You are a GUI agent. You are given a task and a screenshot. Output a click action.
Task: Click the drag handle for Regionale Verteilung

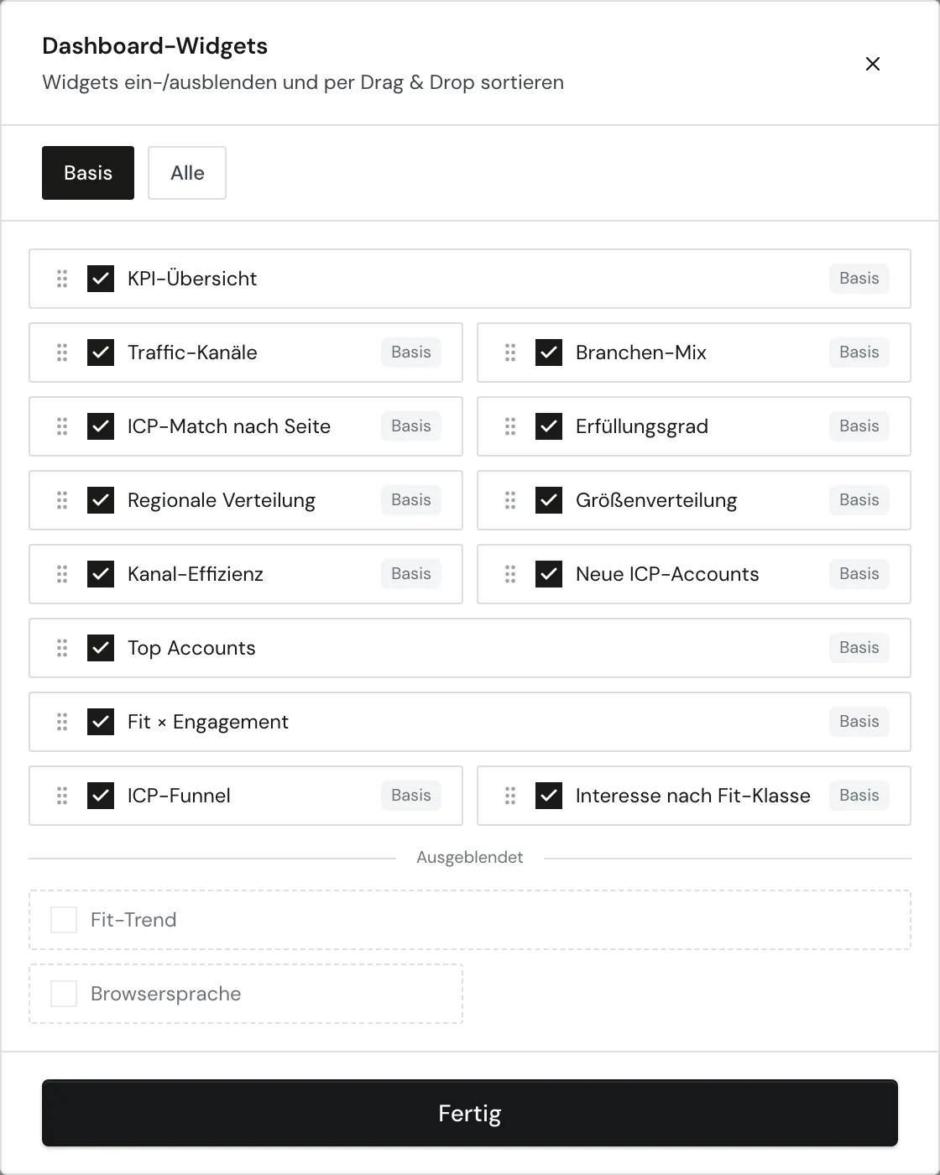pyautogui.click(x=62, y=500)
